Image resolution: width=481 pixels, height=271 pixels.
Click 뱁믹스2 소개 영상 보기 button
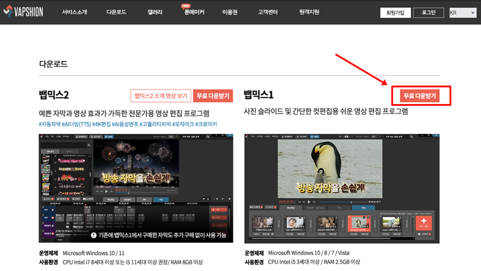pos(161,96)
